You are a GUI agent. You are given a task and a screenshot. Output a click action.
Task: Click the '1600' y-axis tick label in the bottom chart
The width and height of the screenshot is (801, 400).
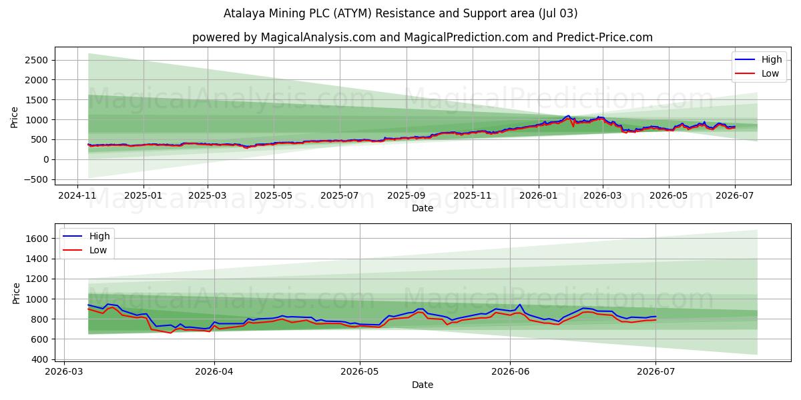coord(37,239)
